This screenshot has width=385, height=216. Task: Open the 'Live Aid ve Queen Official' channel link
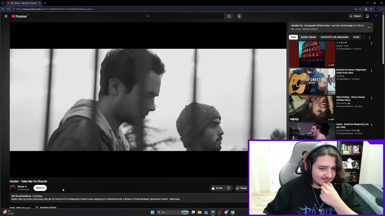pyautogui.click(x=346, y=130)
